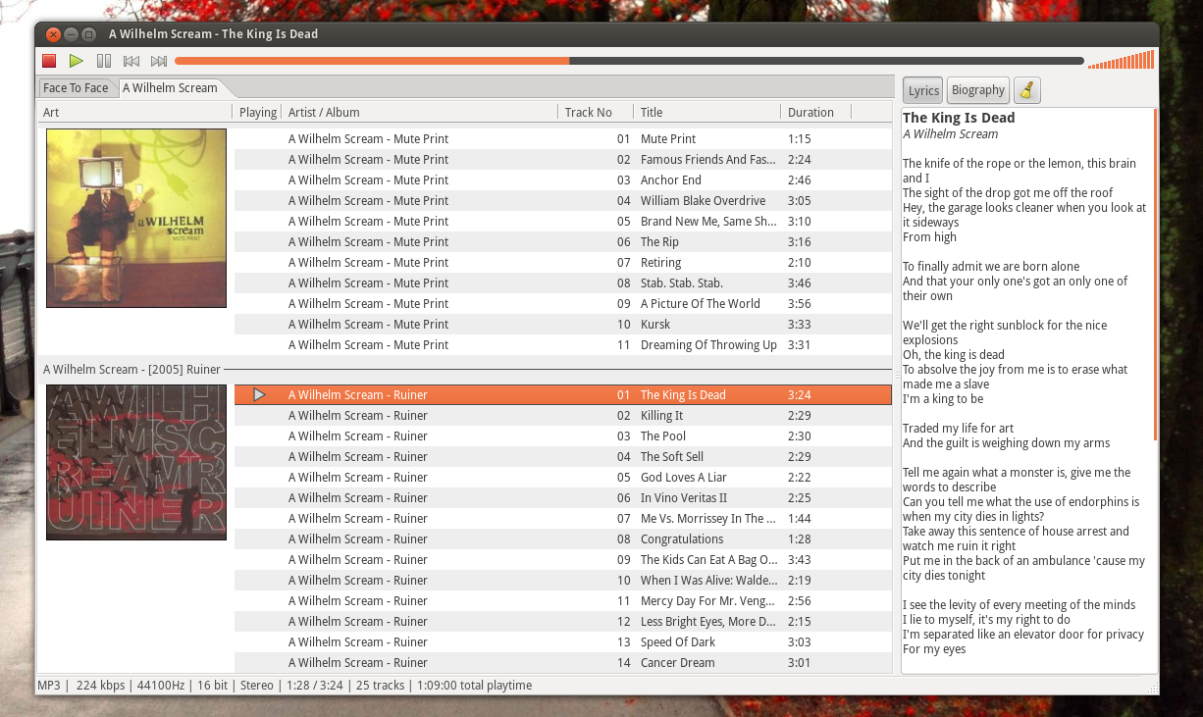This screenshot has height=717, width=1203.
Task: Sort by the Playing column header
Action: (257, 112)
